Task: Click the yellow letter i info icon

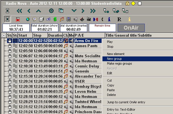Action: 130,19
